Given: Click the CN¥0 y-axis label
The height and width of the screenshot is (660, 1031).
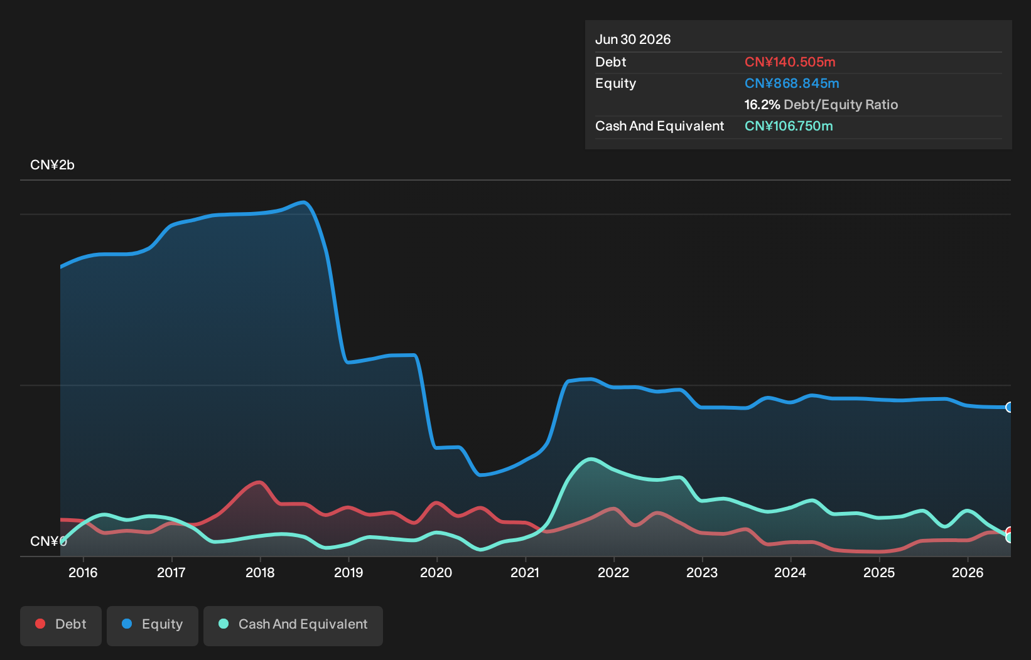Looking at the screenshot, I should pos(48,541).
